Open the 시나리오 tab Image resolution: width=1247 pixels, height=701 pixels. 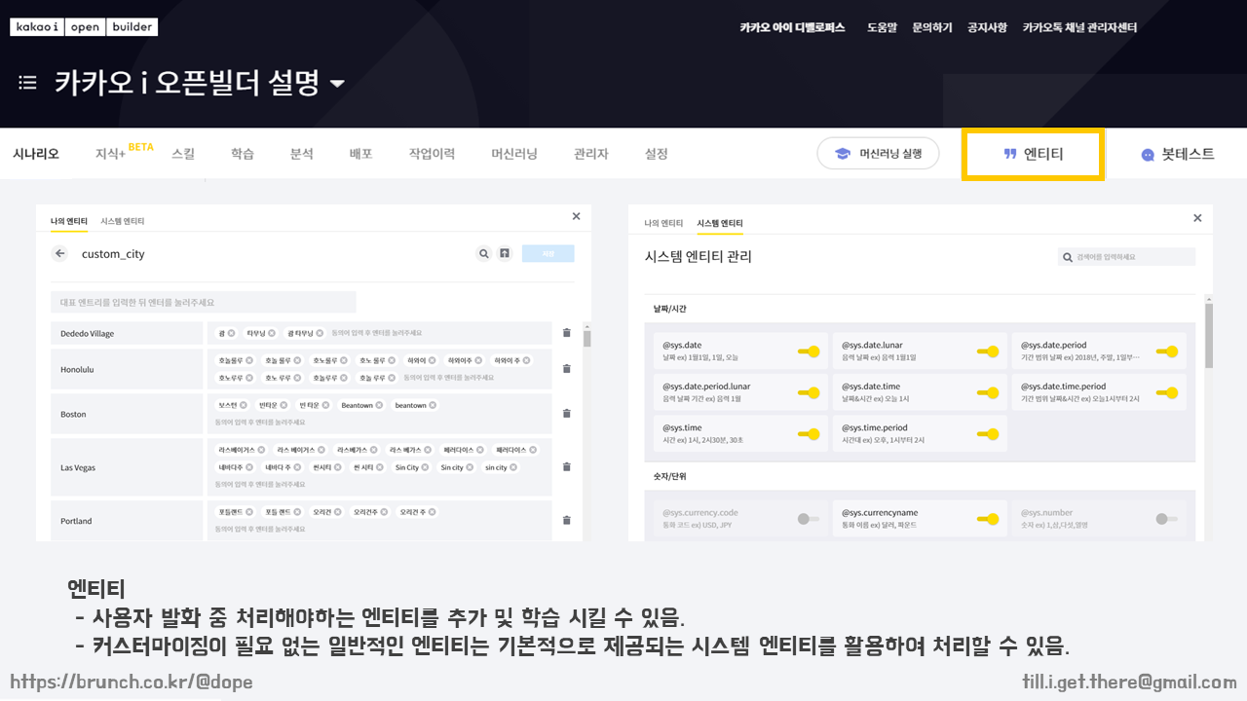point(36,154)
